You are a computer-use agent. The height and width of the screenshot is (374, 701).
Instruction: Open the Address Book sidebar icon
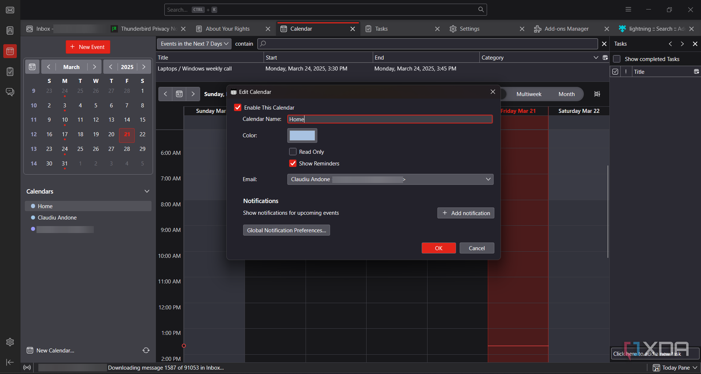pos(10,31)
